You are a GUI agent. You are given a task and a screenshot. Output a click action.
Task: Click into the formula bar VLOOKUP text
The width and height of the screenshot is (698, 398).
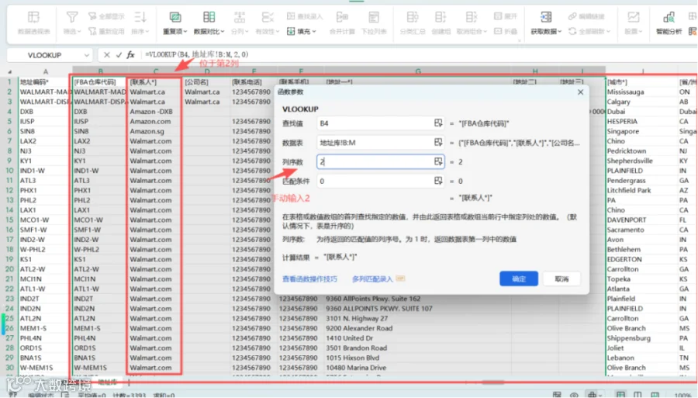click(x=197, y=54)
